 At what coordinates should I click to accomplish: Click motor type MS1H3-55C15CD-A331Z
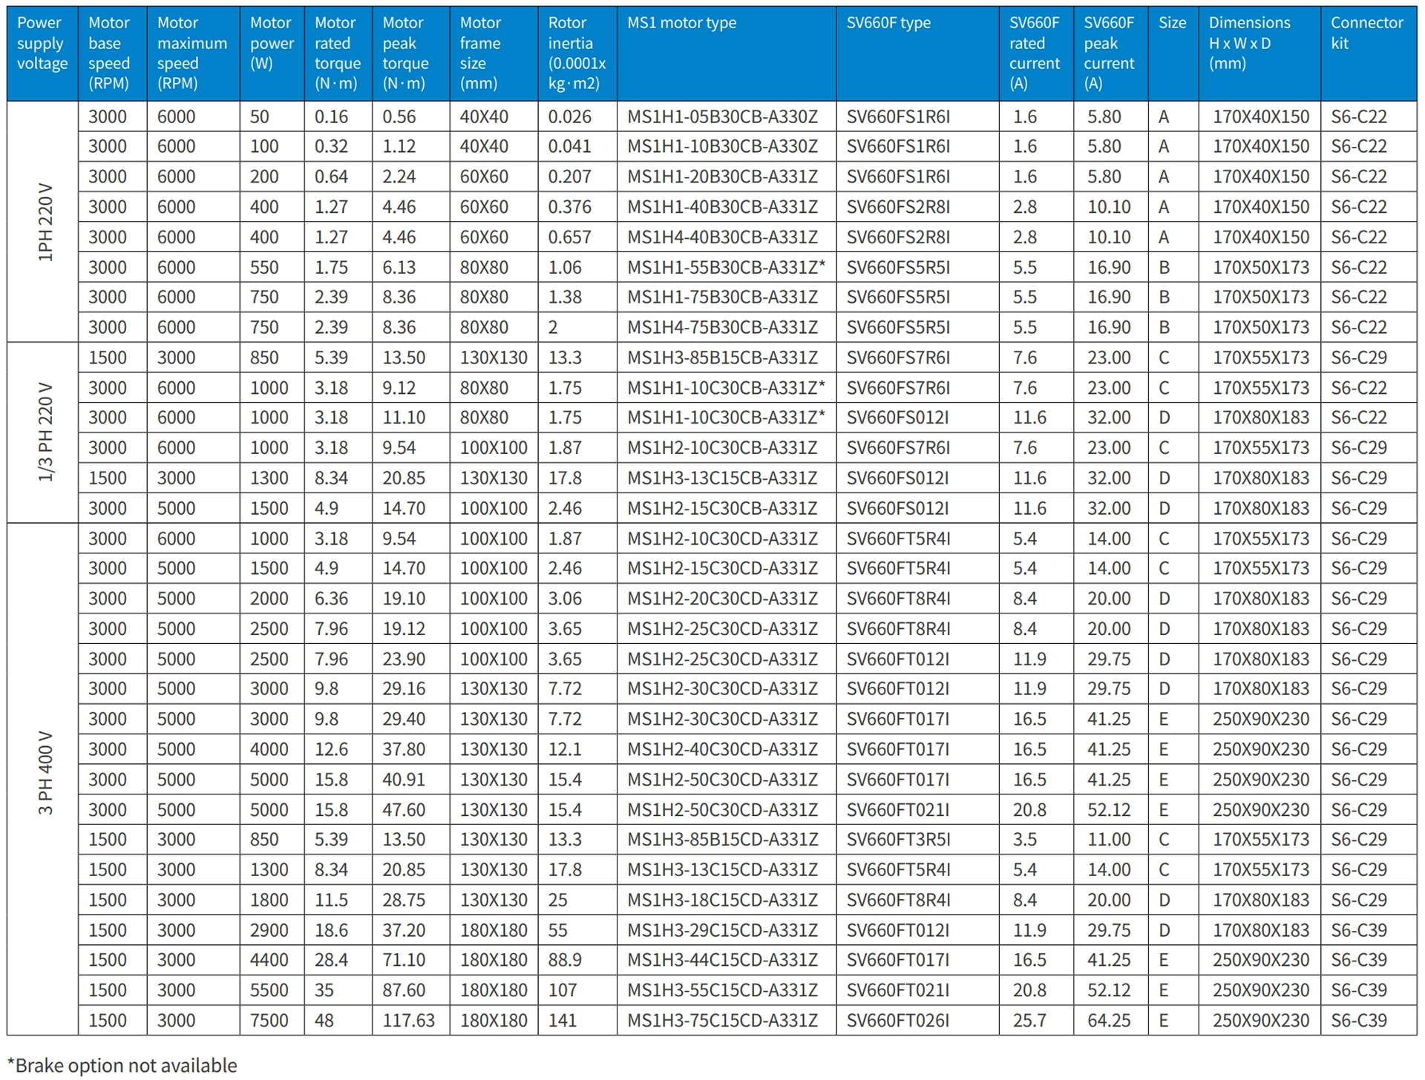pyautogui.click(x=722, y=990)
